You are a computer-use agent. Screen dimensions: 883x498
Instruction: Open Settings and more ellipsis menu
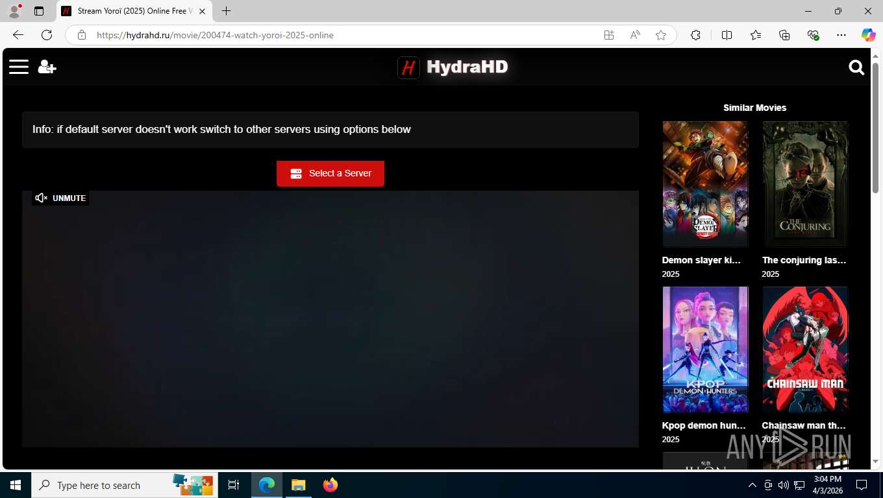tap(841, 35)
